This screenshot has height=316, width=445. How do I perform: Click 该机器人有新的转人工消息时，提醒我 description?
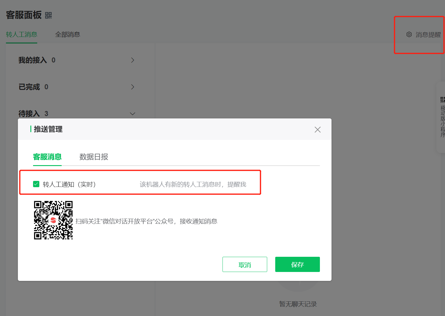pos(193,184)
